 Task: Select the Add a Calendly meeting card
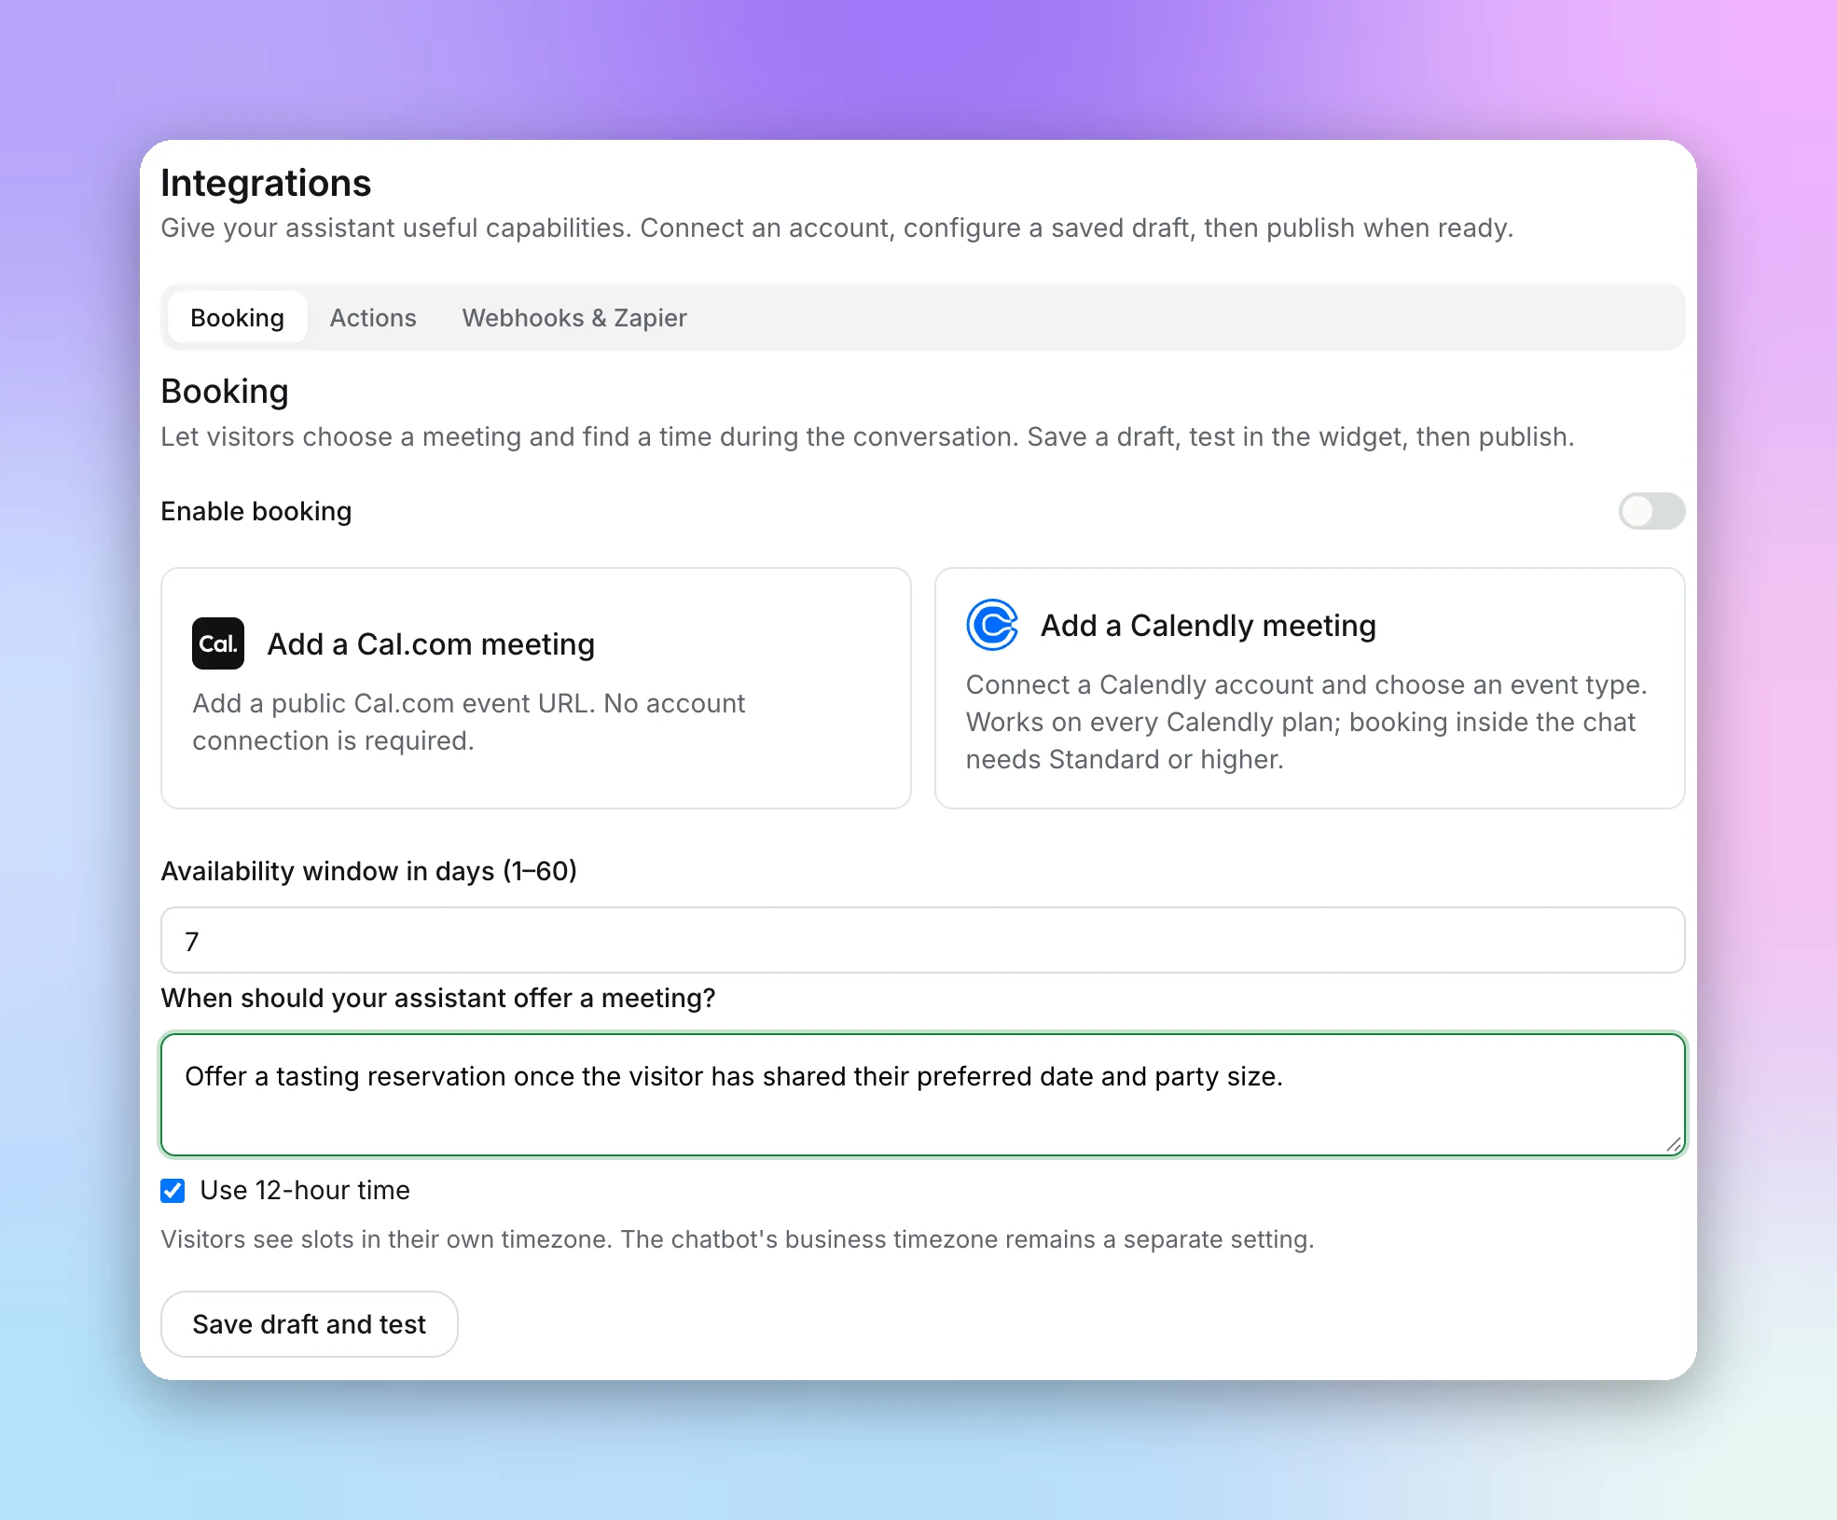[x=1310, y=688]
